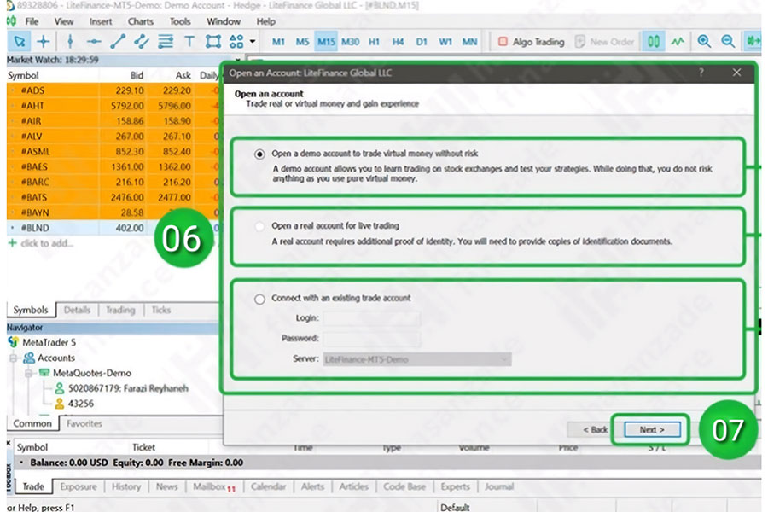768x512 pixels.
Task: Open the Mailbox tab
Action: tap(214, 486)
